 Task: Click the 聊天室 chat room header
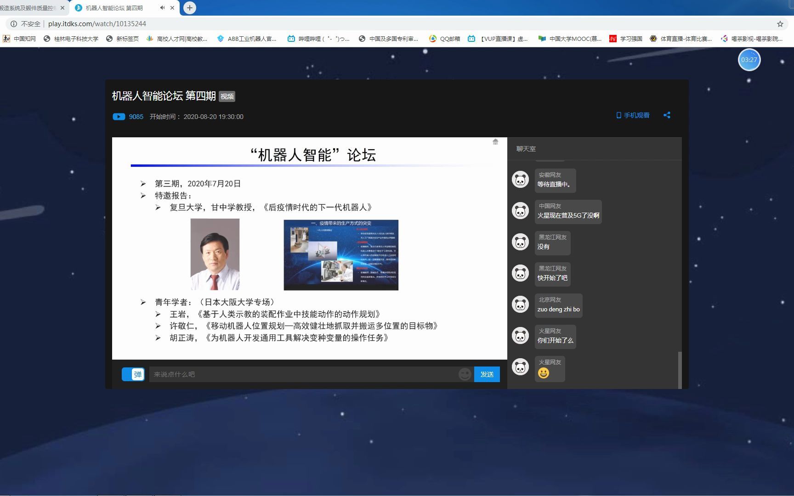526,149
